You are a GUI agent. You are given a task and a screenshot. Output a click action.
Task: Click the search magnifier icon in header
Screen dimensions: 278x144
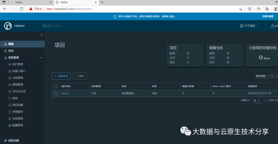pyautogui.click(x=45, y=26)
